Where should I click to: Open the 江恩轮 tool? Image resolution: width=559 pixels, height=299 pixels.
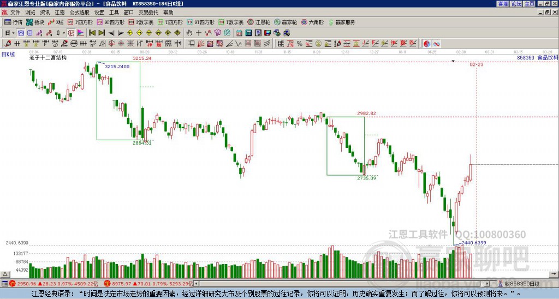[259, 22]
